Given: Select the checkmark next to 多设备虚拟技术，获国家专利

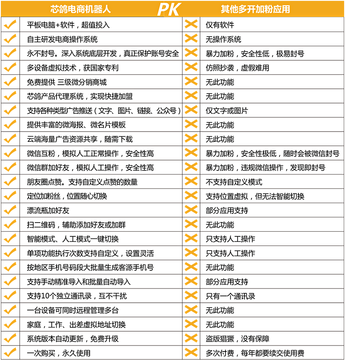Looking at the screenshot, I should click(x=10, y=67).
